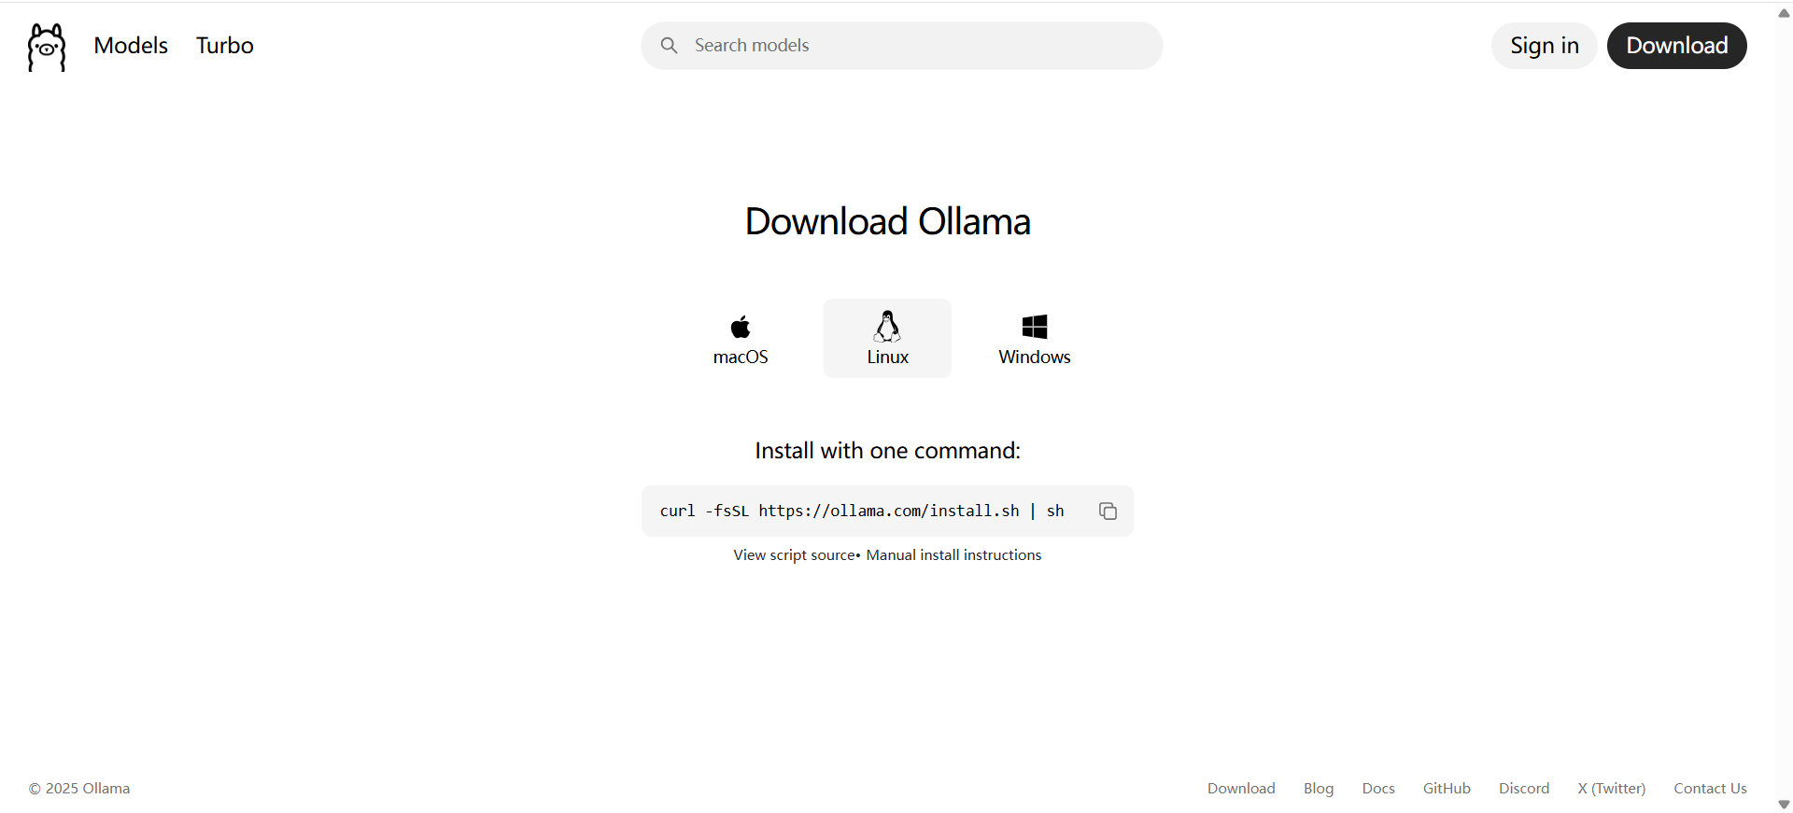This screenshot has height=813, width=1793.
Task: Click the scrollbar down arrow
Action: tap(1784, 805)
